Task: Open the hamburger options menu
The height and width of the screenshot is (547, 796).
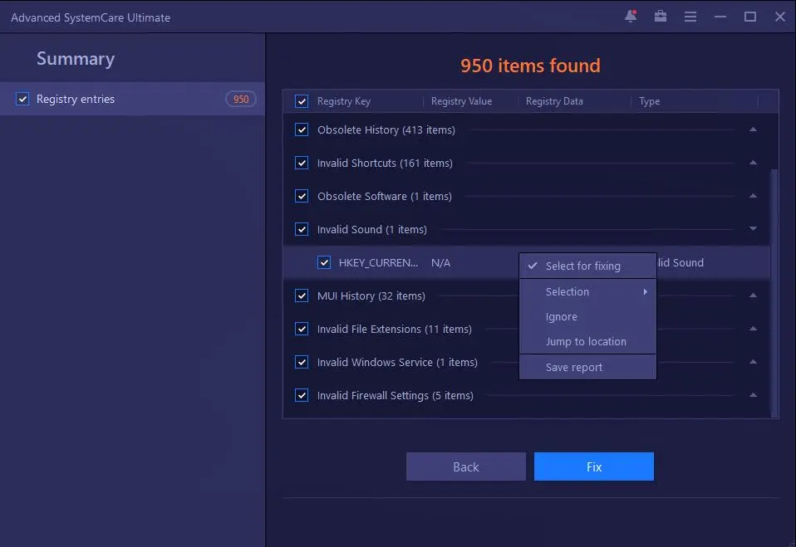Action: pyautogui.click(x=690, y=17)
